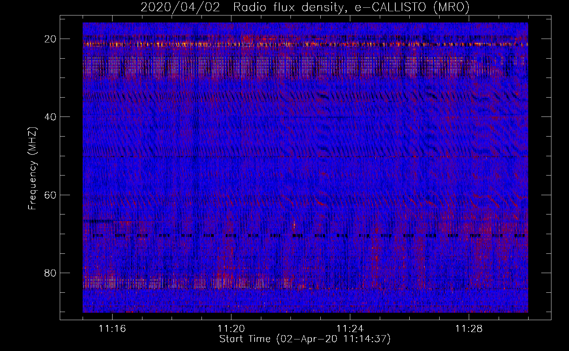Click the '11:24' time tick label
Screen dimensions: 569x351
click(x=350, y=329)
